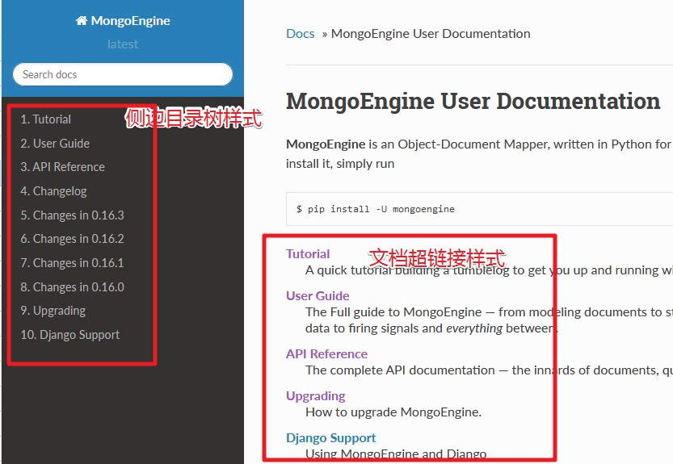Go to Changelog in sidebar
The image size is (673, 464).
[53, 191]
